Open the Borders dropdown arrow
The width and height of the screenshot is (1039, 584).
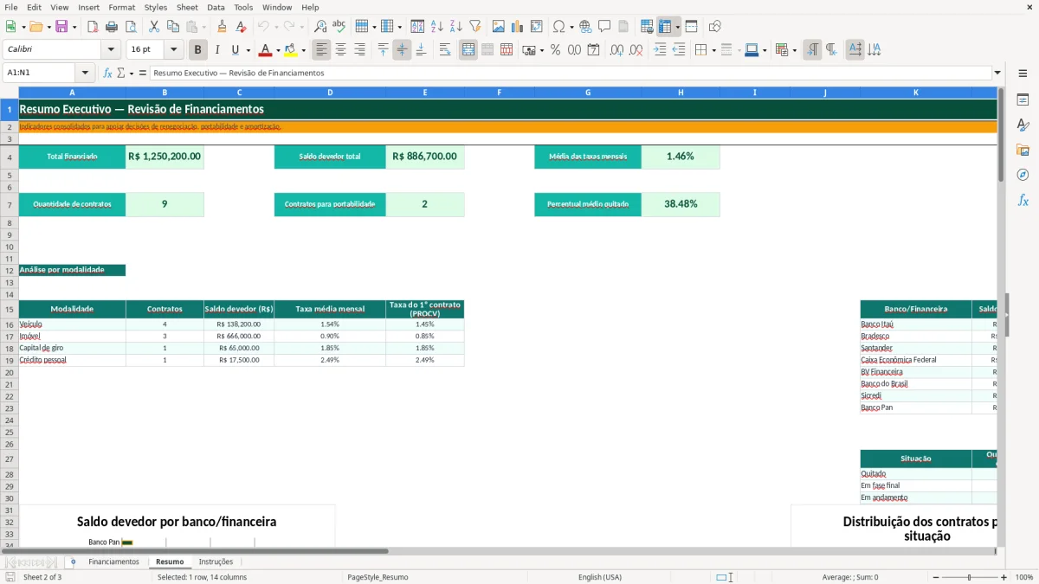pyautogui.click(x=715, y=50)
